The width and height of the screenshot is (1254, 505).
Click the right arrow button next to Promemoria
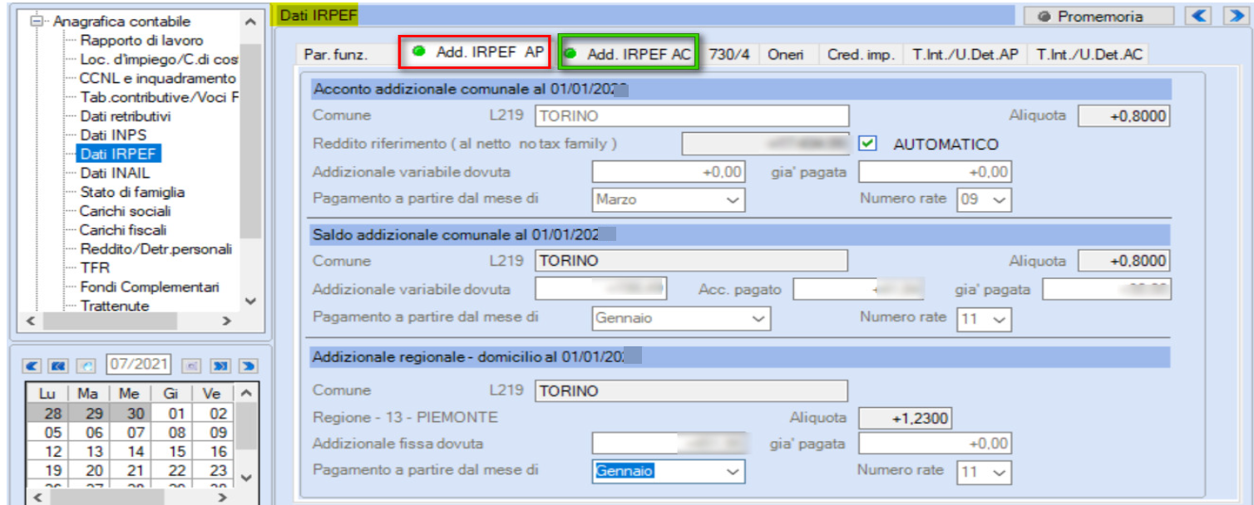(x=1236, y=16)
